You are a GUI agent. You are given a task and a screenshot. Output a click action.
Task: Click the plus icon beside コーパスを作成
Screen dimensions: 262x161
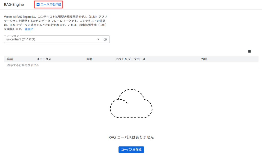[38, 5]
